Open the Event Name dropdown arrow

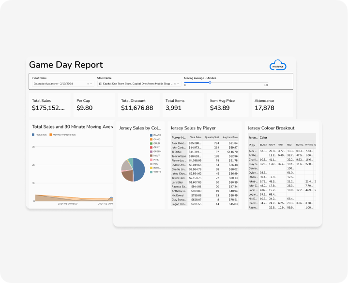point(92,84)
